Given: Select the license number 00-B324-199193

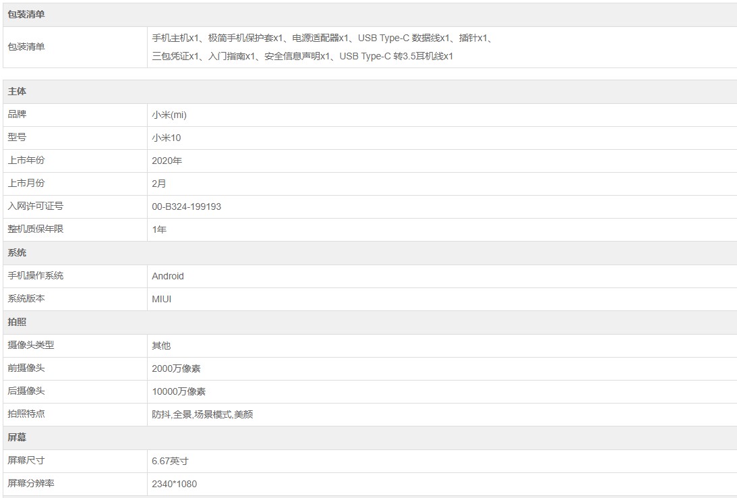Looking at the screenshot, I should pyautogui.click(x=187, y=206).
